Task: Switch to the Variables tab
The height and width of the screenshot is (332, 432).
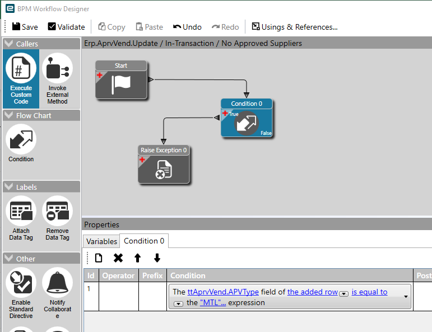Action: [x=101, y=241]
